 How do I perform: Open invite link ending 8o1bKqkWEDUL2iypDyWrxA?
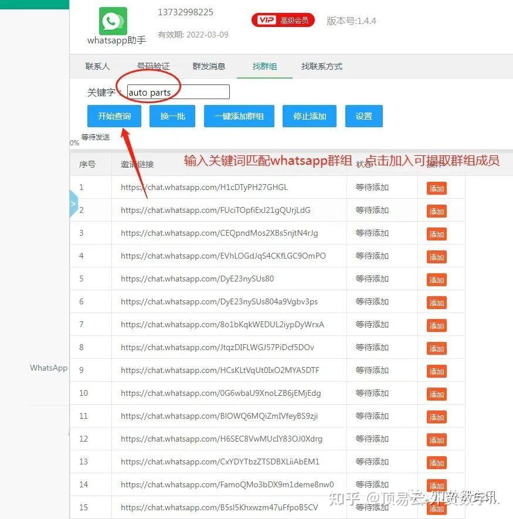pyautogui.click(x=222, y=324)
